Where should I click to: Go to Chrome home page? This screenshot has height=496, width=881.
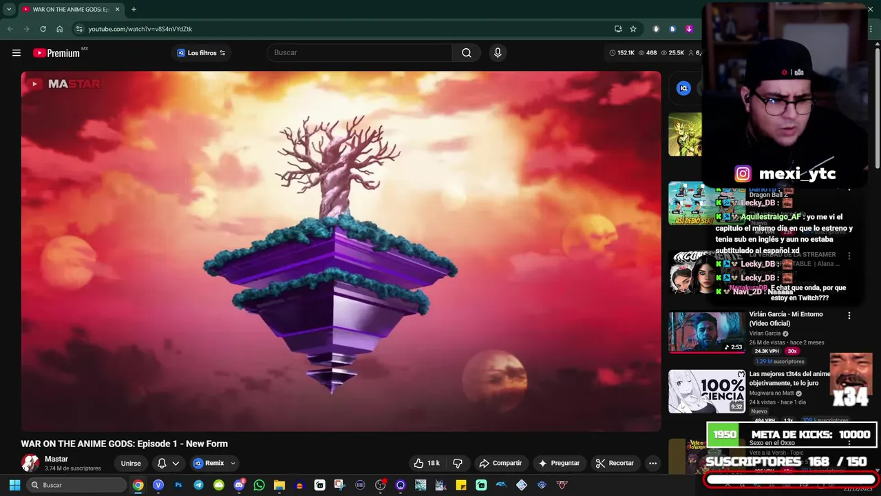60,29
